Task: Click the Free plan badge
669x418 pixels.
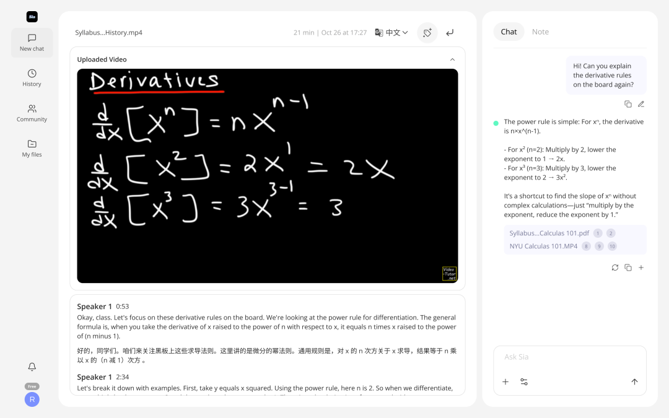Action: 32,386
